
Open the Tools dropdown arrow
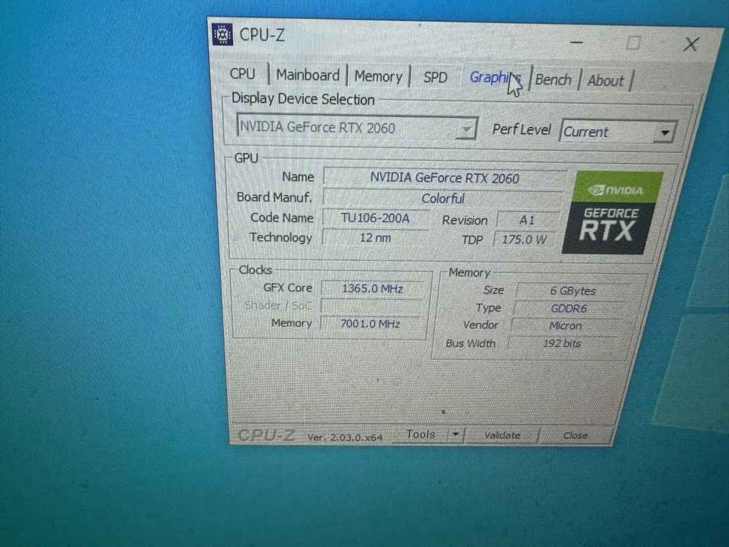pos(456,435)
